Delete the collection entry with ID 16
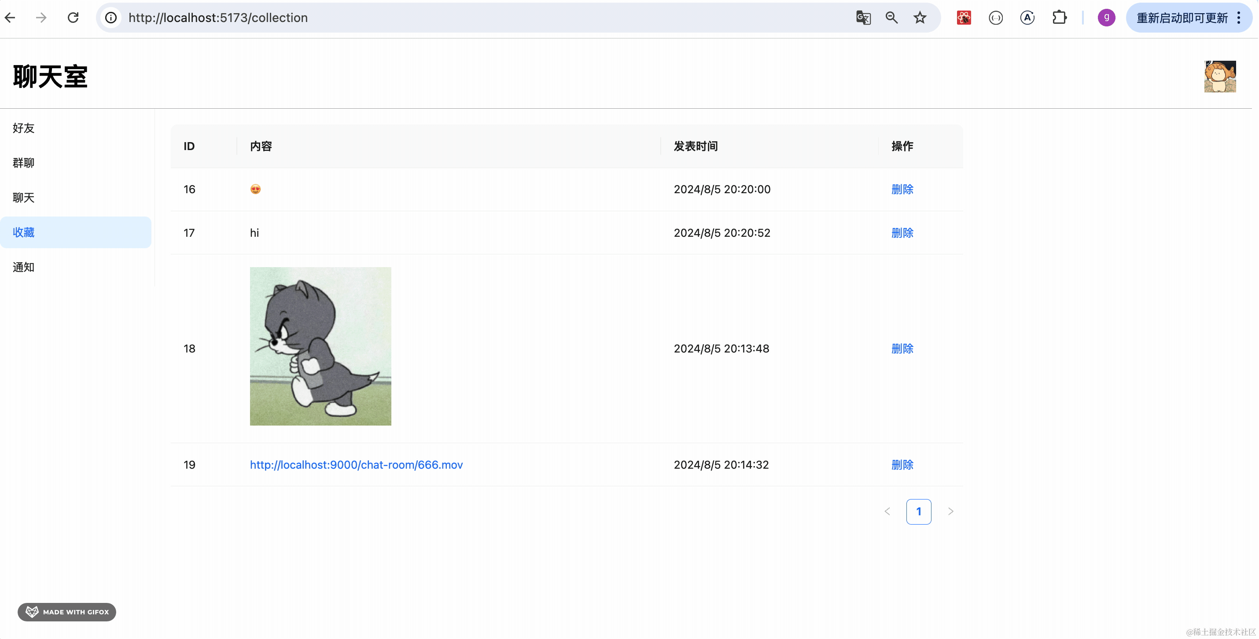1259x639 pixels. point(902,190)
